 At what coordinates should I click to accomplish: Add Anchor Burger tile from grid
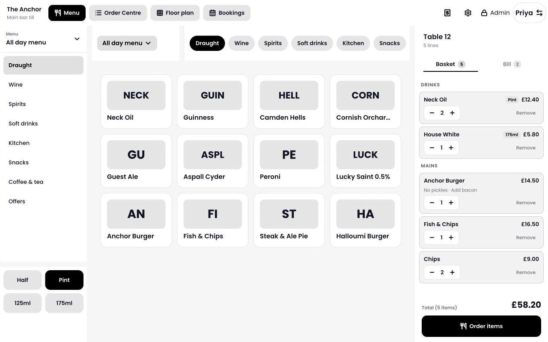136,220
